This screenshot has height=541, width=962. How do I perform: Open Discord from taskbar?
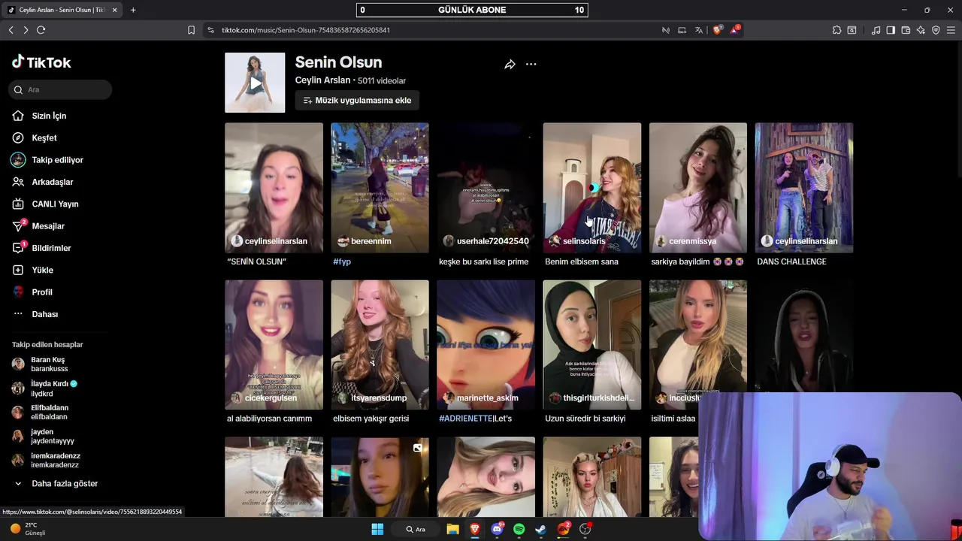click(x=497, y=529)
